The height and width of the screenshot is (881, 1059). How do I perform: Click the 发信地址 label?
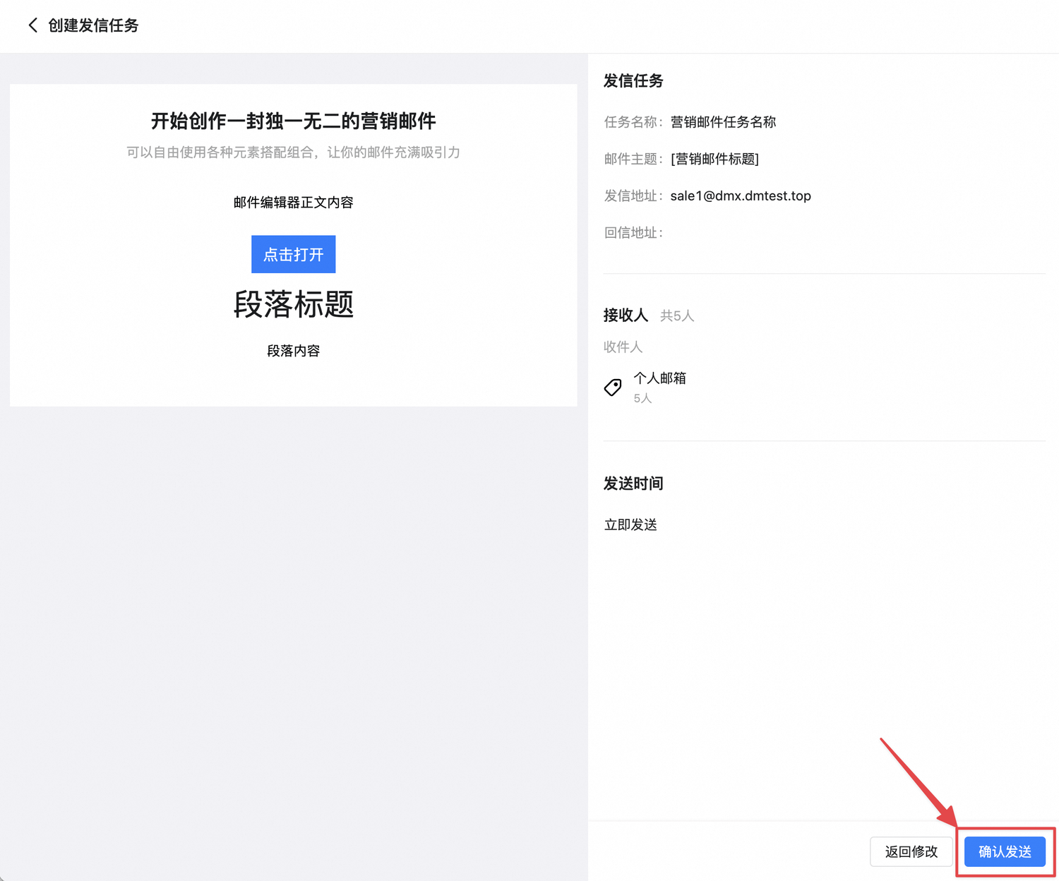pyautogui.click(x=633, y=196)
